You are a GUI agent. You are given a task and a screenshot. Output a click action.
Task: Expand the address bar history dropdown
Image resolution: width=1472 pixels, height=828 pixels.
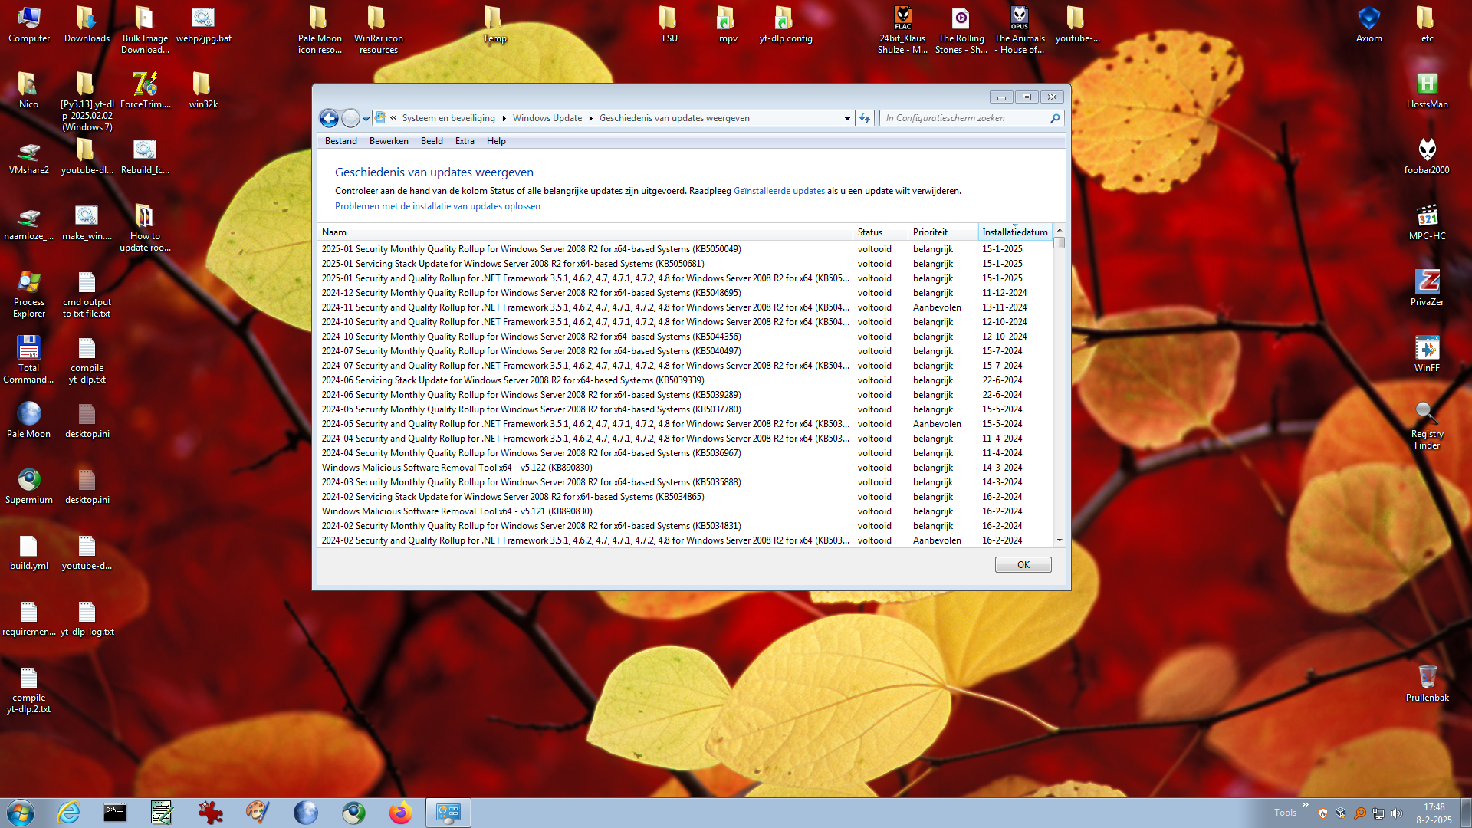point(847,118)
